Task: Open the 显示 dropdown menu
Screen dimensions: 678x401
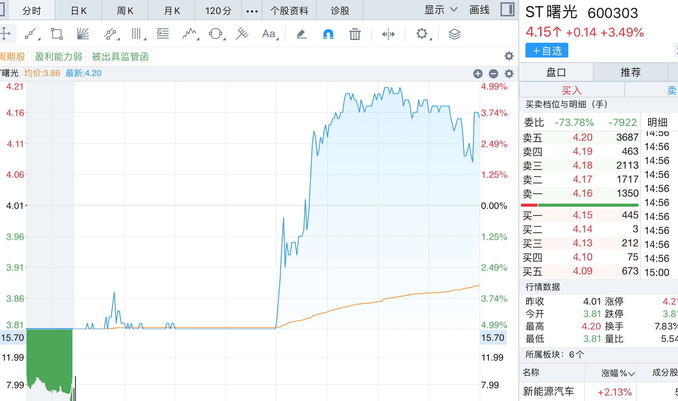Action: [x=441, y=10]
